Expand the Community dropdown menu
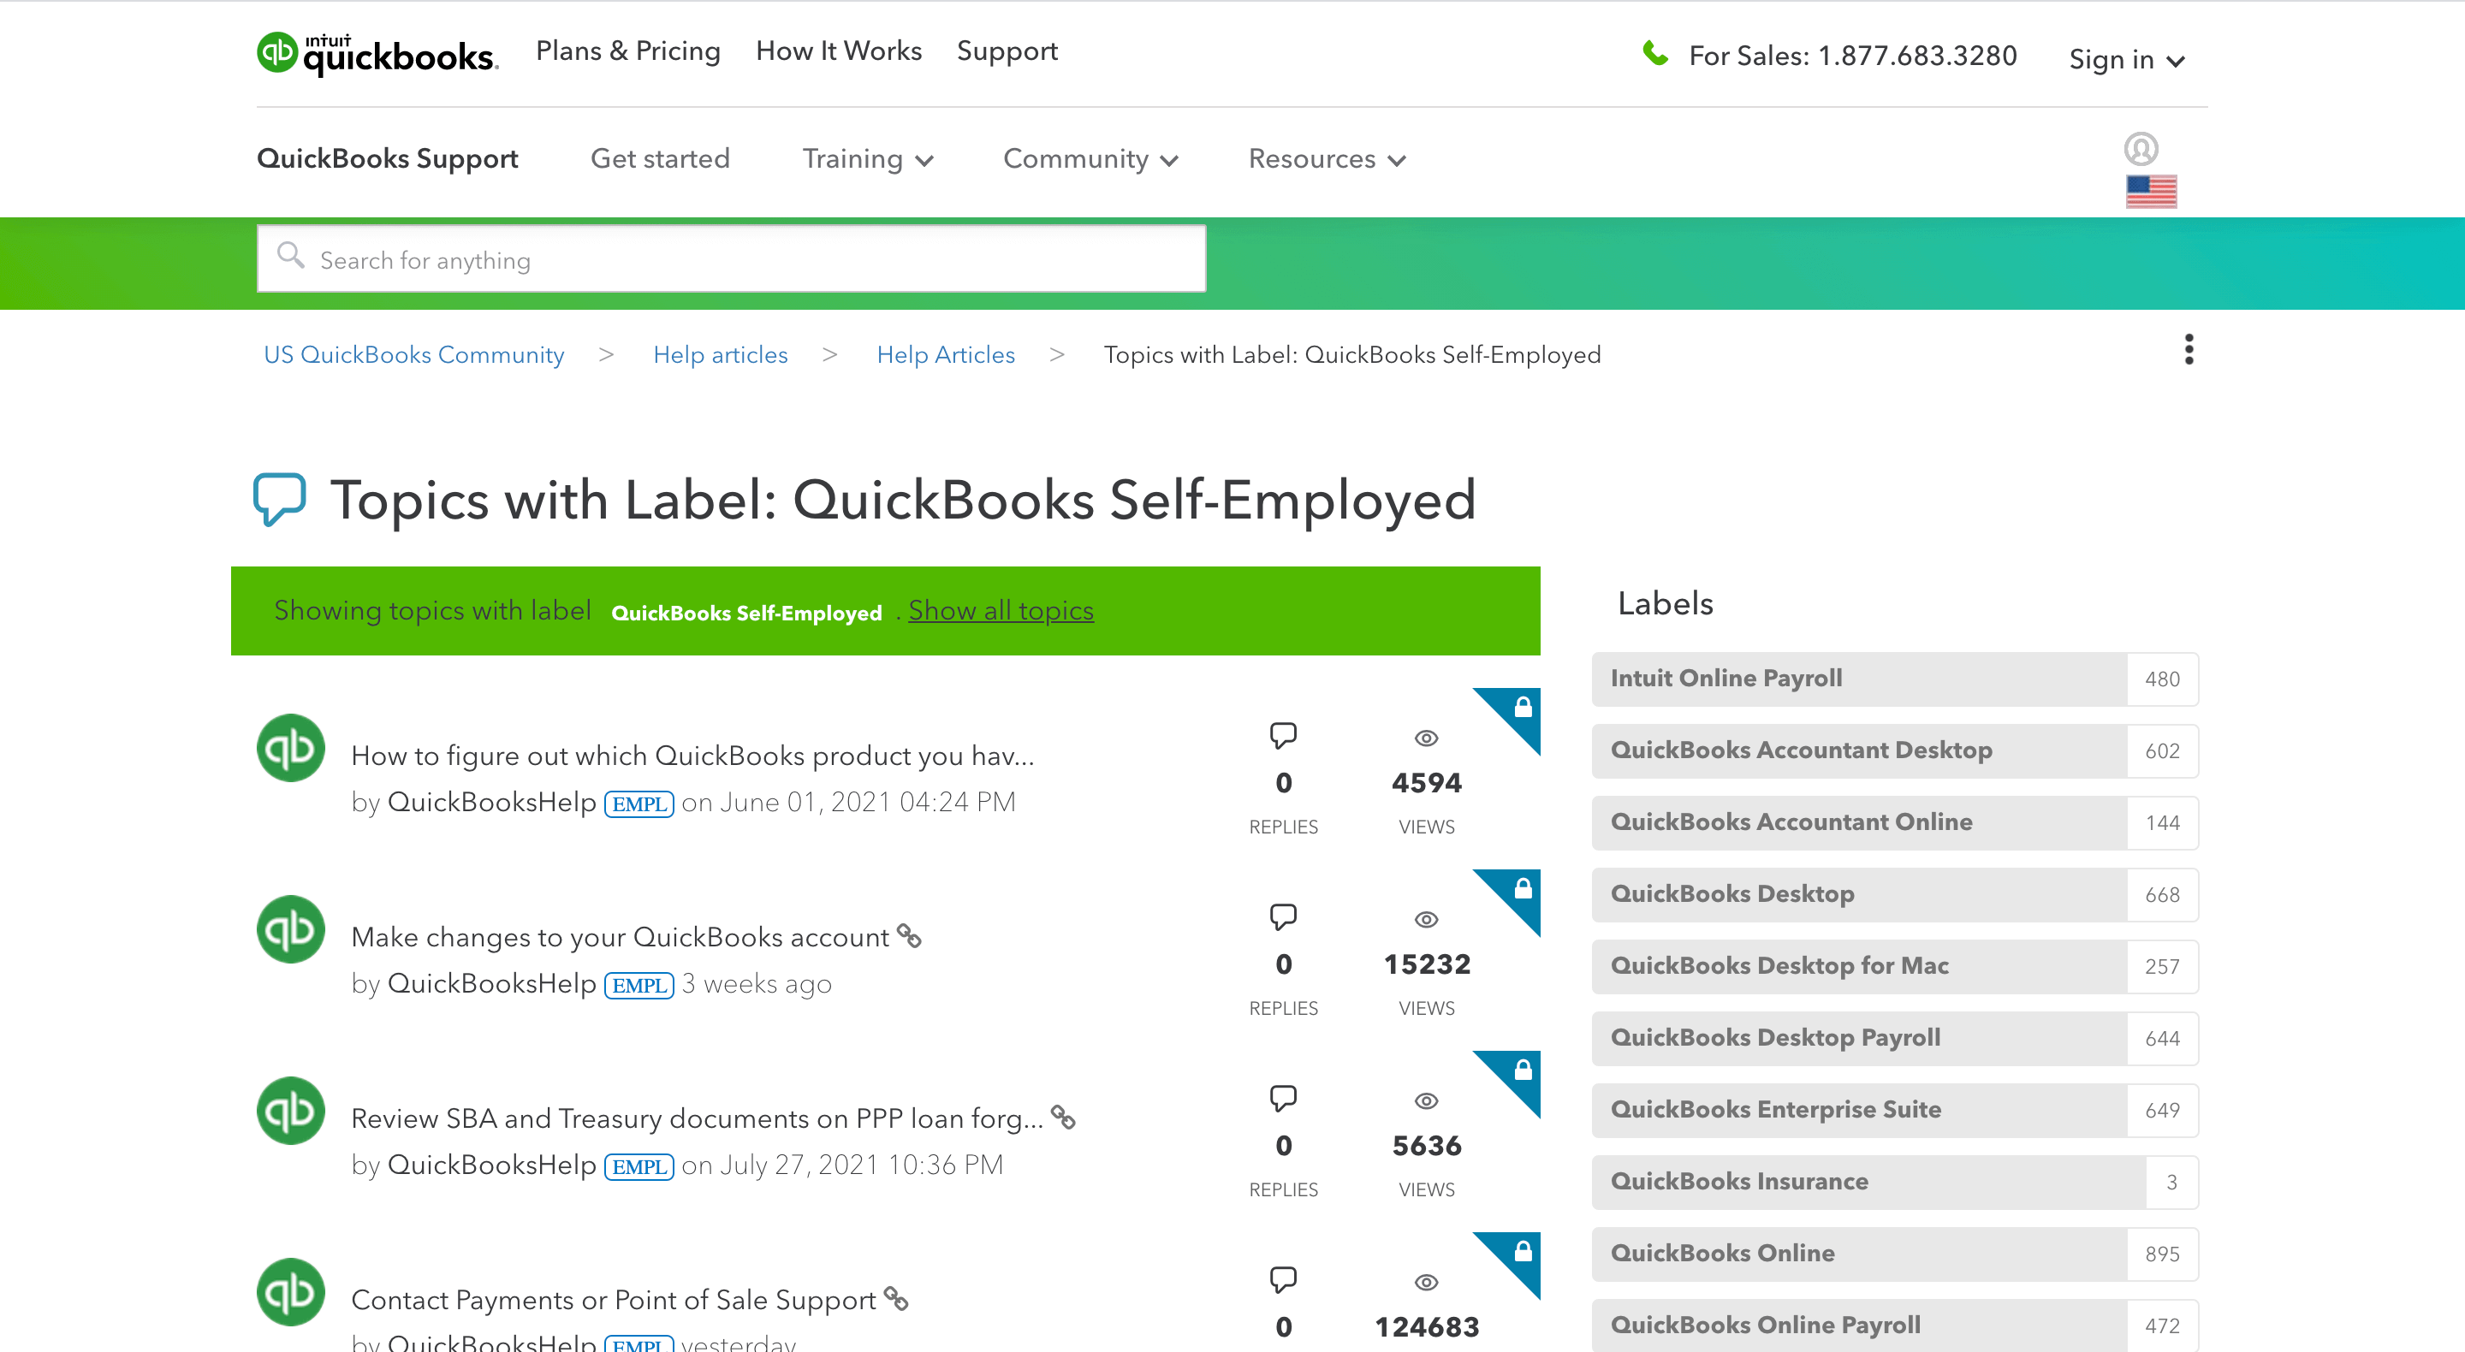2465x1352 pixels. [x=1090, y=159]
